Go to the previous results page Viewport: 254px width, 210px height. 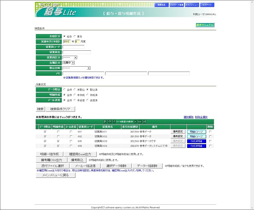tap(114, 121)
